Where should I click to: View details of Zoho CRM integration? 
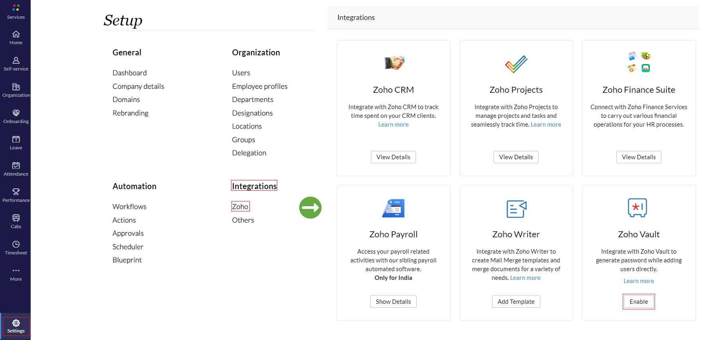[x=393, y=157]
